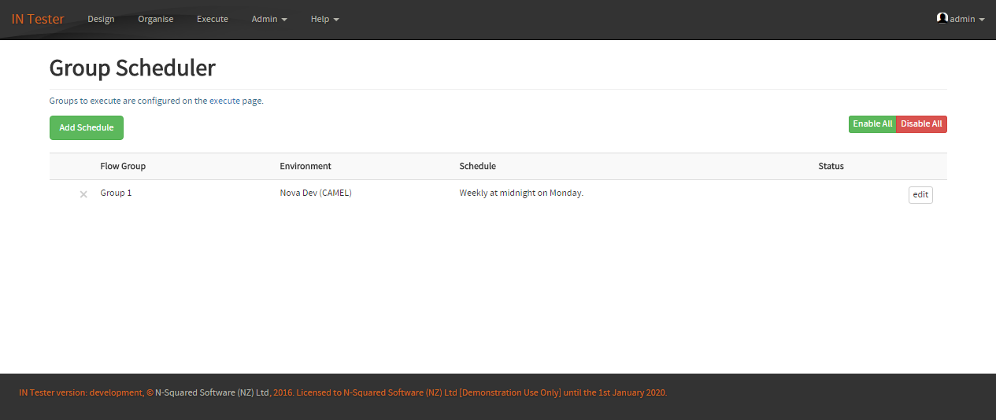Click the Environment column header

305,166
